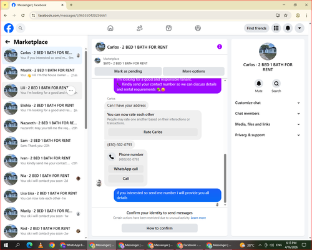Open the Facebook logo home link
The height and width of the screenshot is (250, 312).
pyautogui.click(x=9, y=28)
